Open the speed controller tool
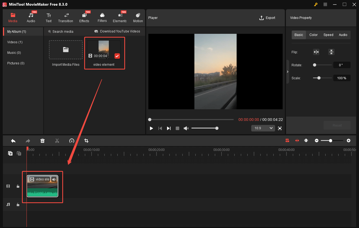359x228 pixels. pos(71,141)
